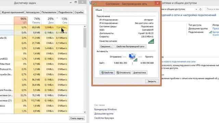Click the network computers activity icon
The height and width of the screenshot is (123, 219).
133,57
